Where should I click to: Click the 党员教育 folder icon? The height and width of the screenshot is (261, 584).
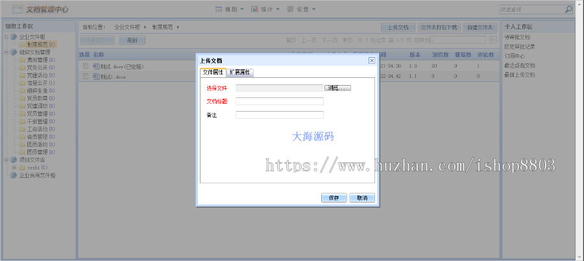click(22, 99)
